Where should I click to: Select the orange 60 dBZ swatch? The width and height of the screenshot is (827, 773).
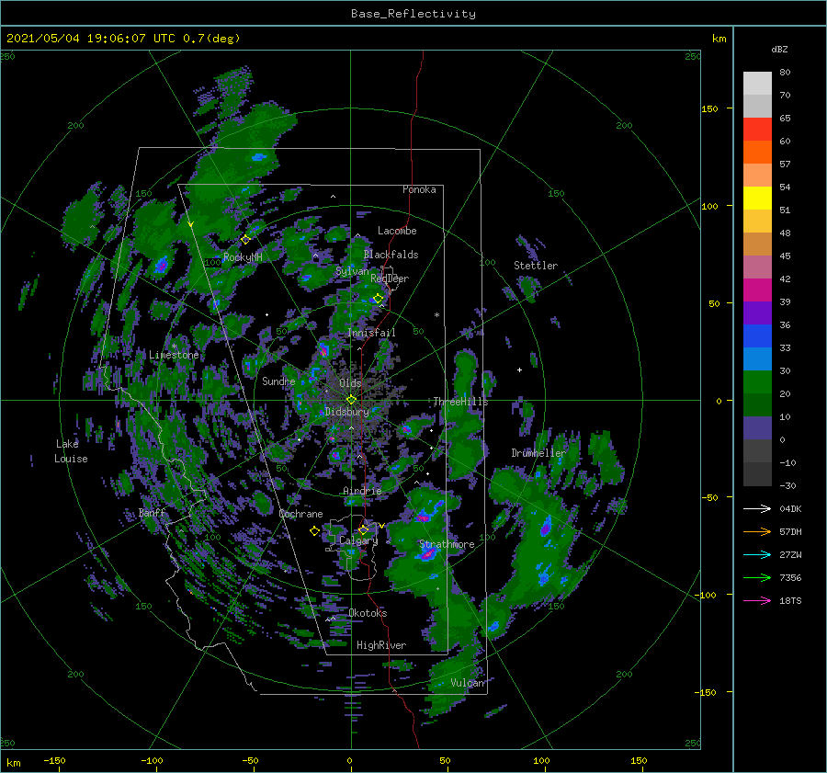(x=757, y=152)
